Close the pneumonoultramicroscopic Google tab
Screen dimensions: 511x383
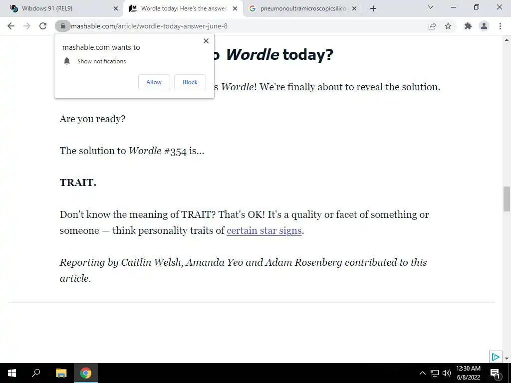(354, 8)
